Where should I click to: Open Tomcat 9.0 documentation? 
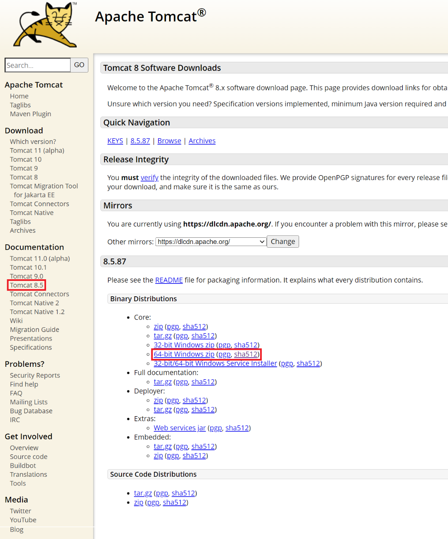pyautogui.click(x=27, y=276)
